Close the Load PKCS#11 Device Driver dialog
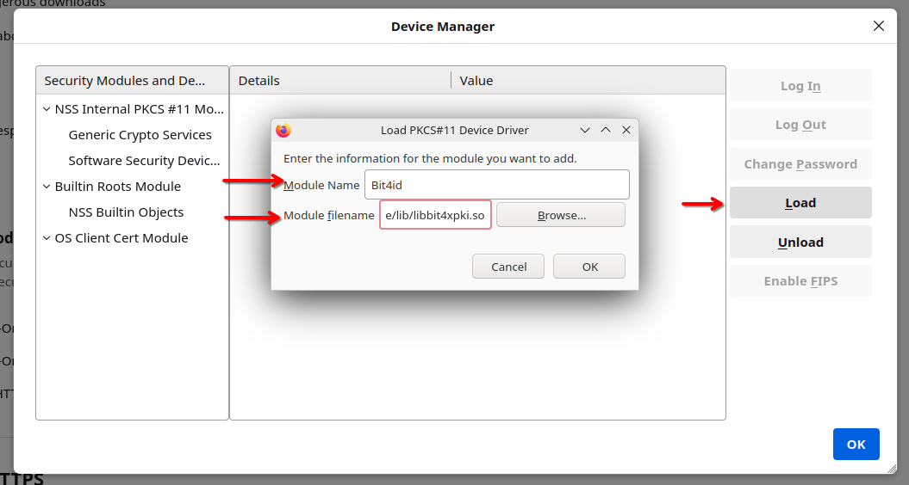Viewport: 909px width, 485px height. [626, 130]
